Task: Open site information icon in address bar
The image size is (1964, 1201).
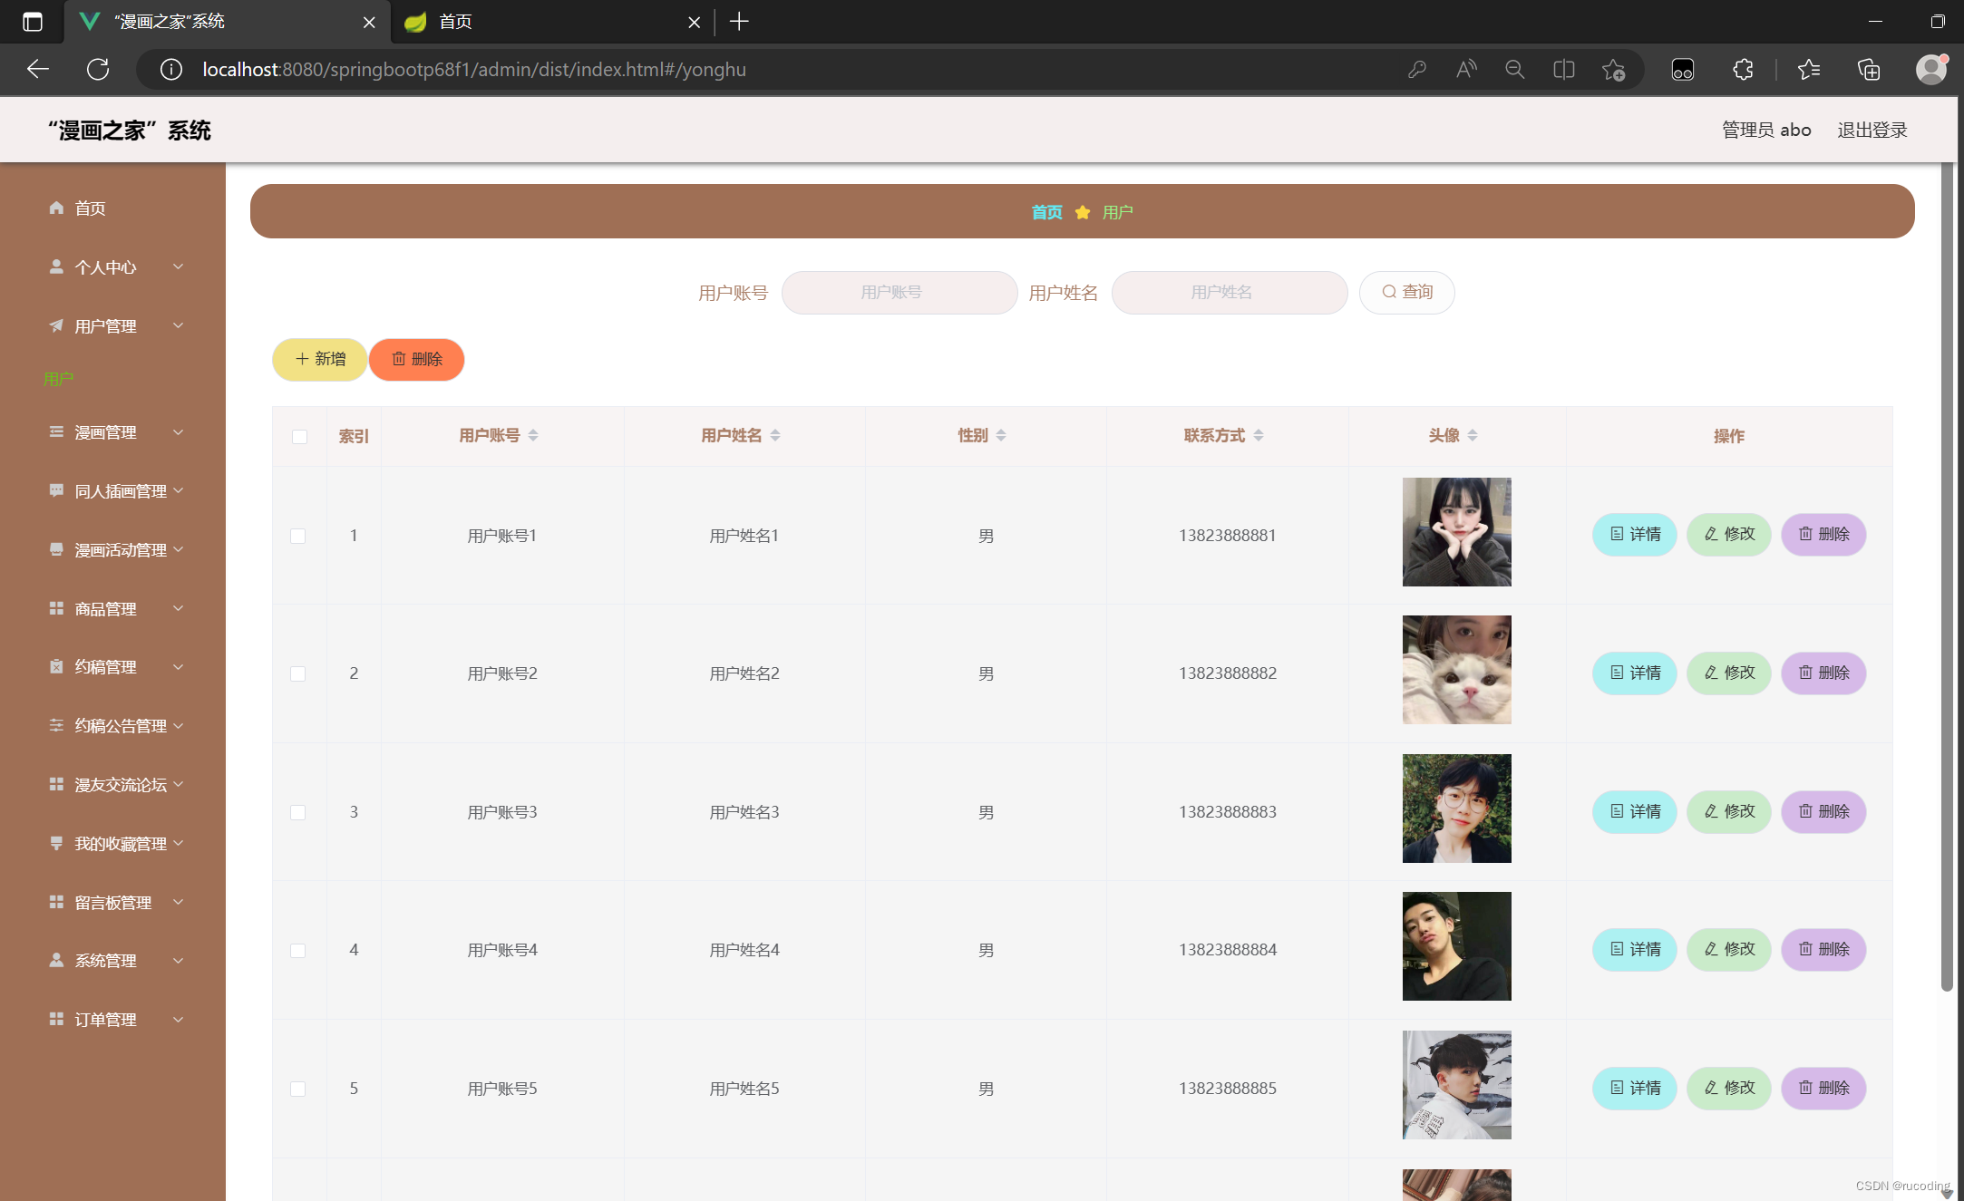Action: pos(170,70)
